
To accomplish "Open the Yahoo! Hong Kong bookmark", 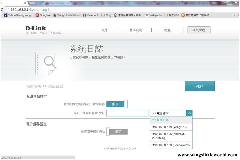I will [18, 15].
